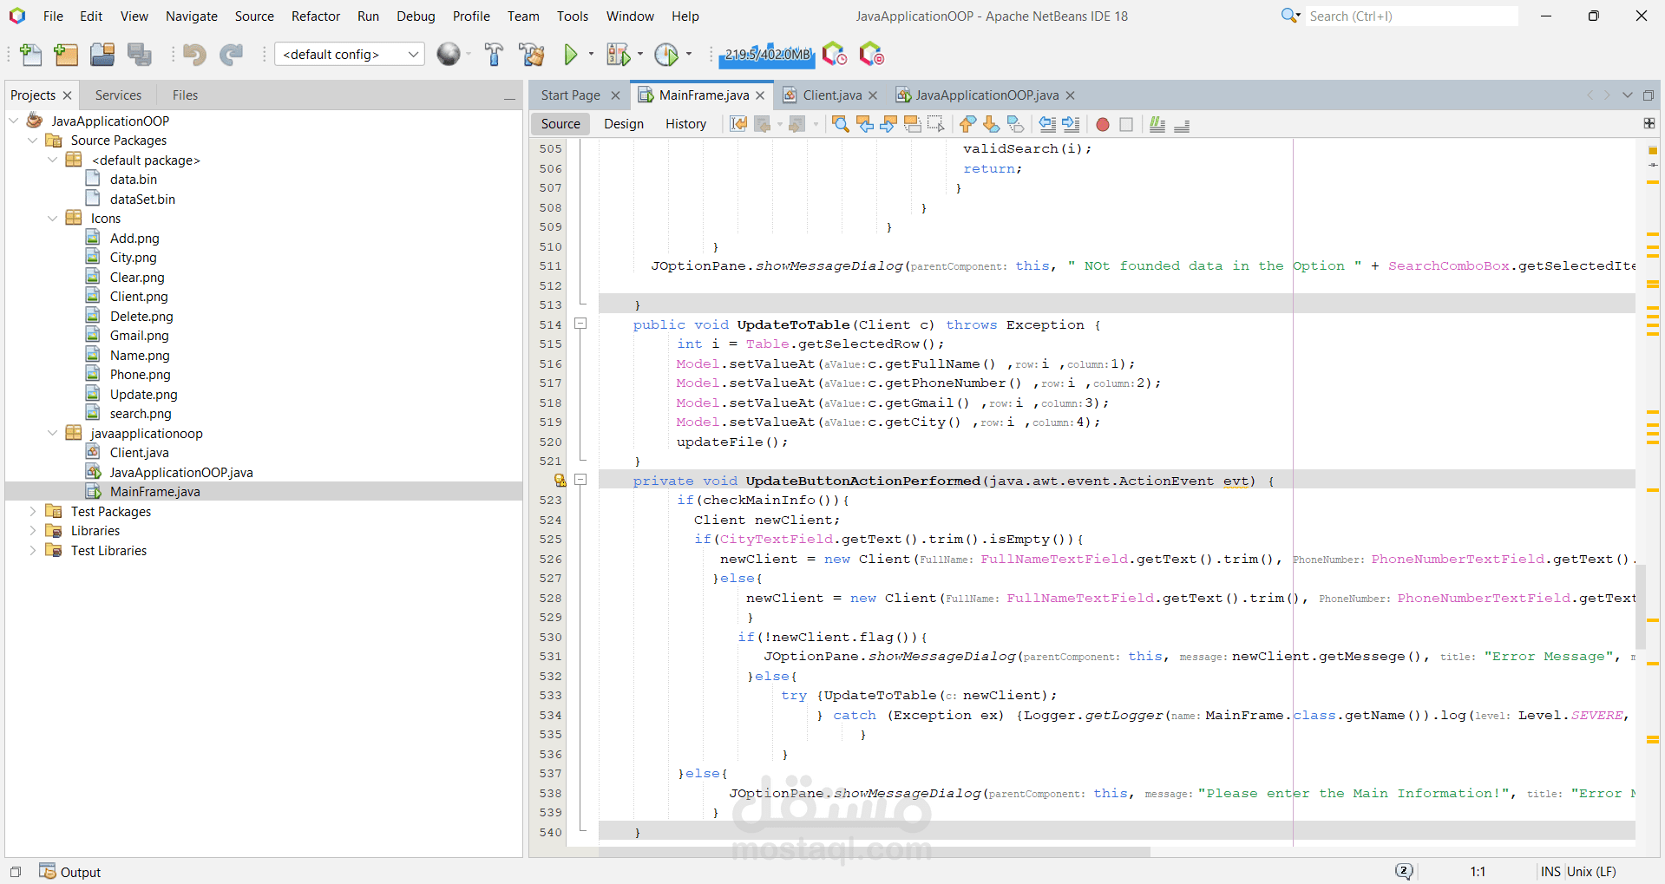The image size is (1665, 884).
Task: Click the Undo arrow icon
Action: 193,55
